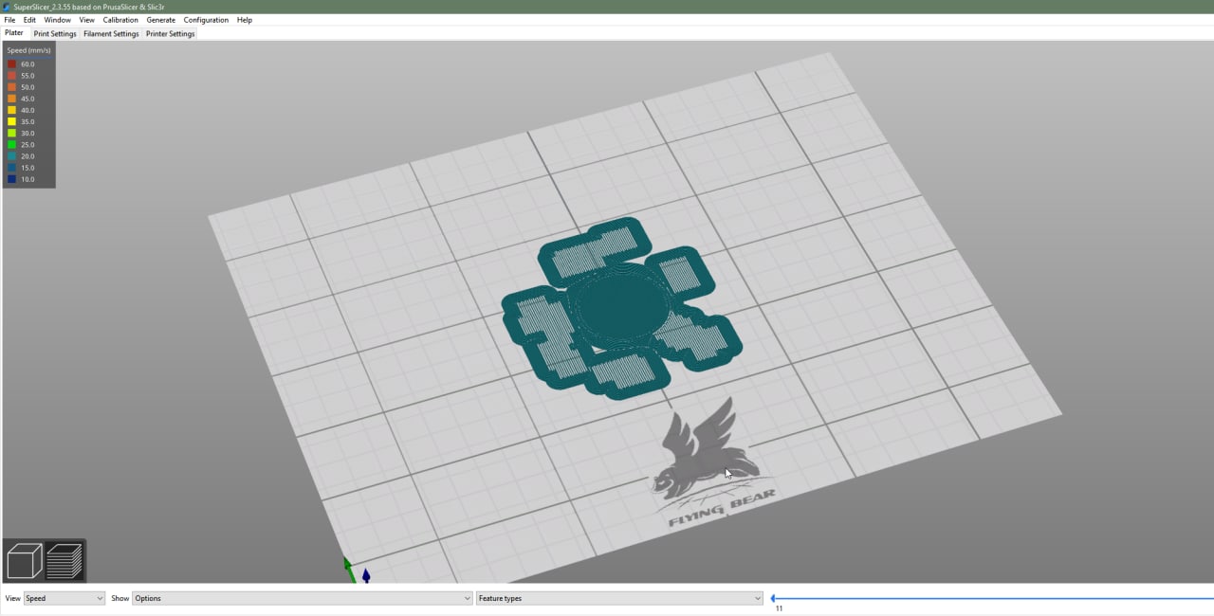Open the Generate menu

click(x=161, y=20)
